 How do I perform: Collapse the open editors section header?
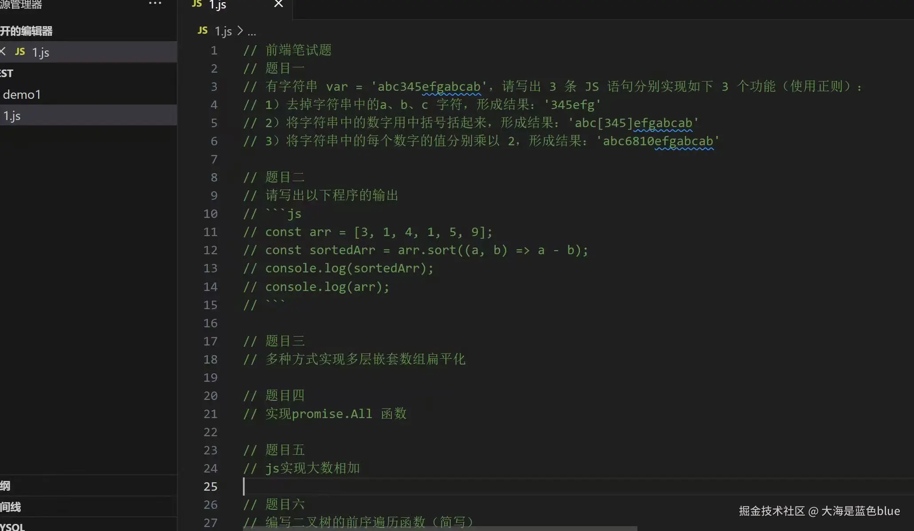click(x=27, y=31)
